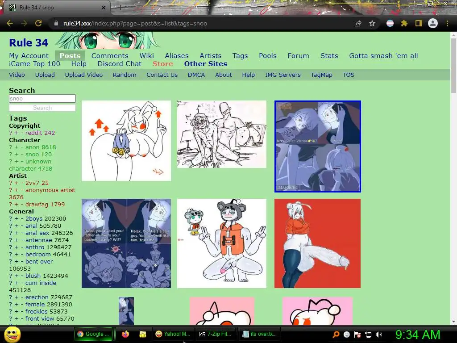Click the Discord Chat link

(120, 63)
